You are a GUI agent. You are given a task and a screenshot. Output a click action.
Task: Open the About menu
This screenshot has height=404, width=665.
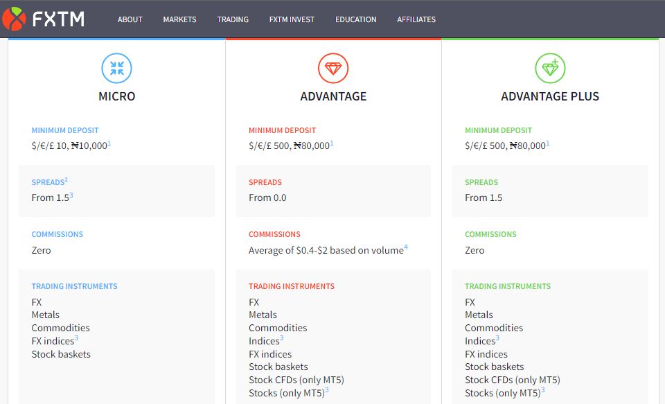coord(130,19)
